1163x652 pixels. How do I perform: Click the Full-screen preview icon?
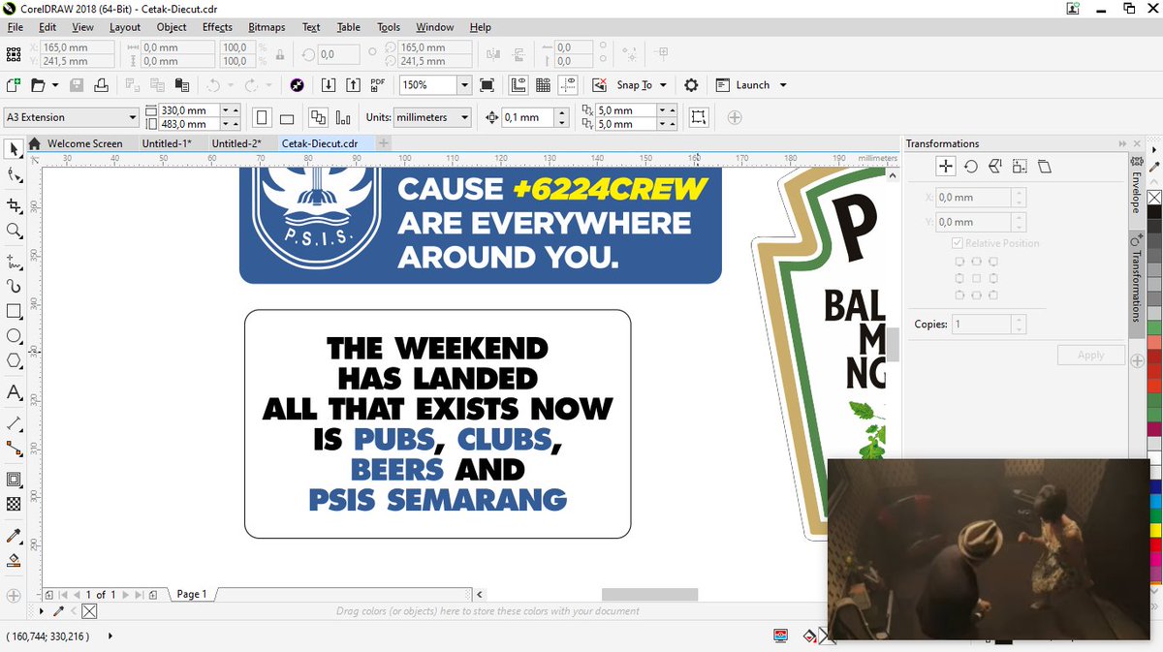pos(487,85)
